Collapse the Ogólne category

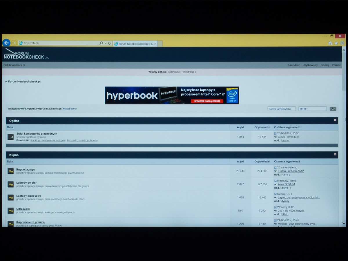(335, 120)
